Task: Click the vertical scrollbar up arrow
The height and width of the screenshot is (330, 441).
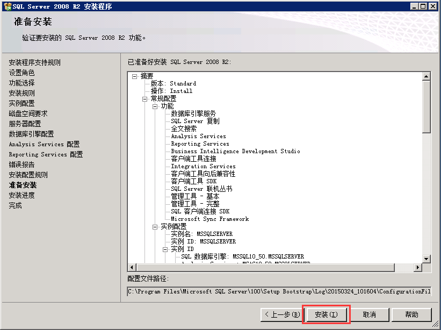Action: 426,76
